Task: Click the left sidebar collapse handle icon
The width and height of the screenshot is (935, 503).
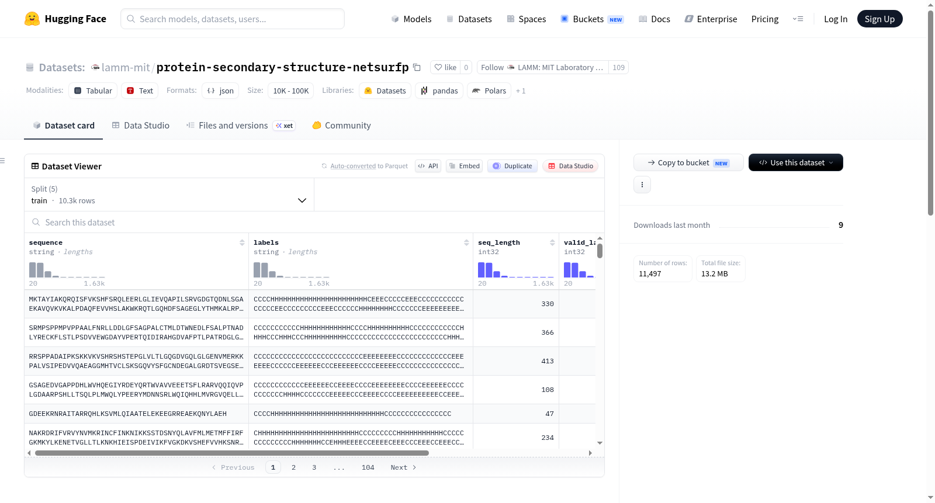Action: [2, 161]
